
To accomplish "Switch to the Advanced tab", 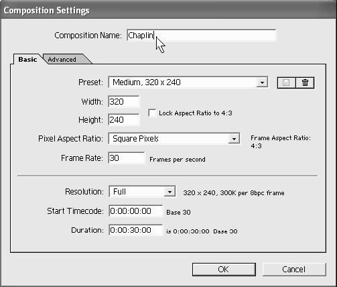I will [62, 60].
